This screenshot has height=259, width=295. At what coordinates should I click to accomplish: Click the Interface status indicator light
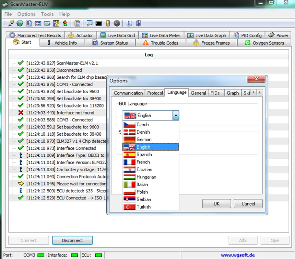[x=74, y=255]
